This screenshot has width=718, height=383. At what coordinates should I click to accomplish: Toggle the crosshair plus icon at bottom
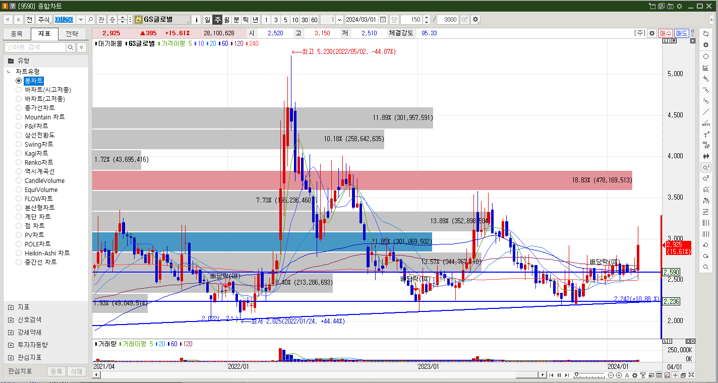(675, 375)
